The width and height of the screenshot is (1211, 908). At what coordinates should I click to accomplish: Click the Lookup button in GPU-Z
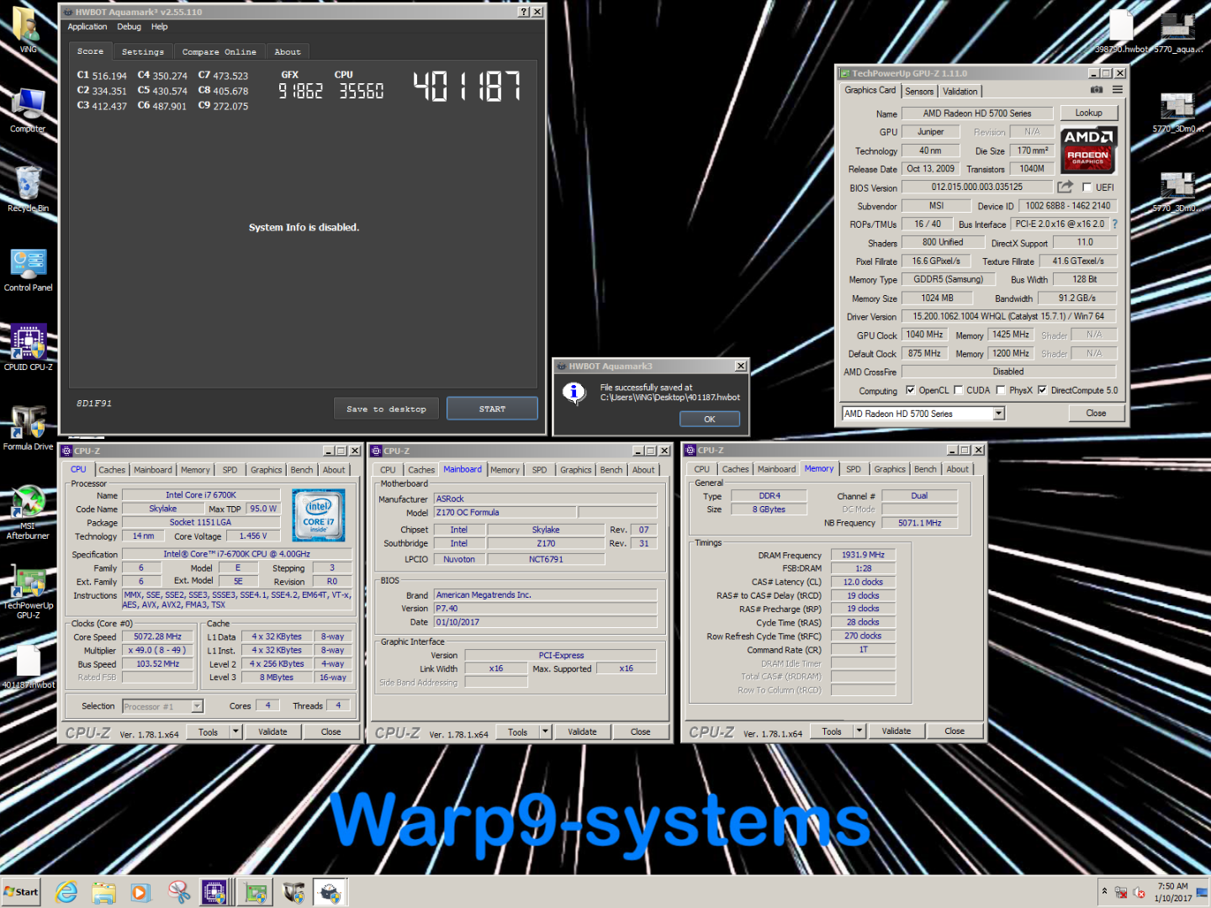1088,113
